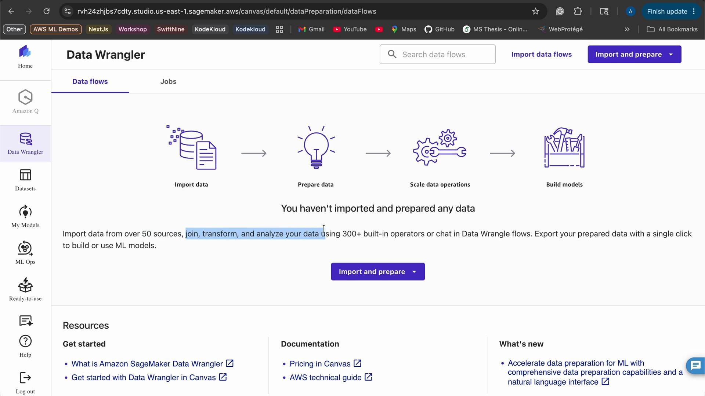Switch to the Jobs tab

click(168, 81)
